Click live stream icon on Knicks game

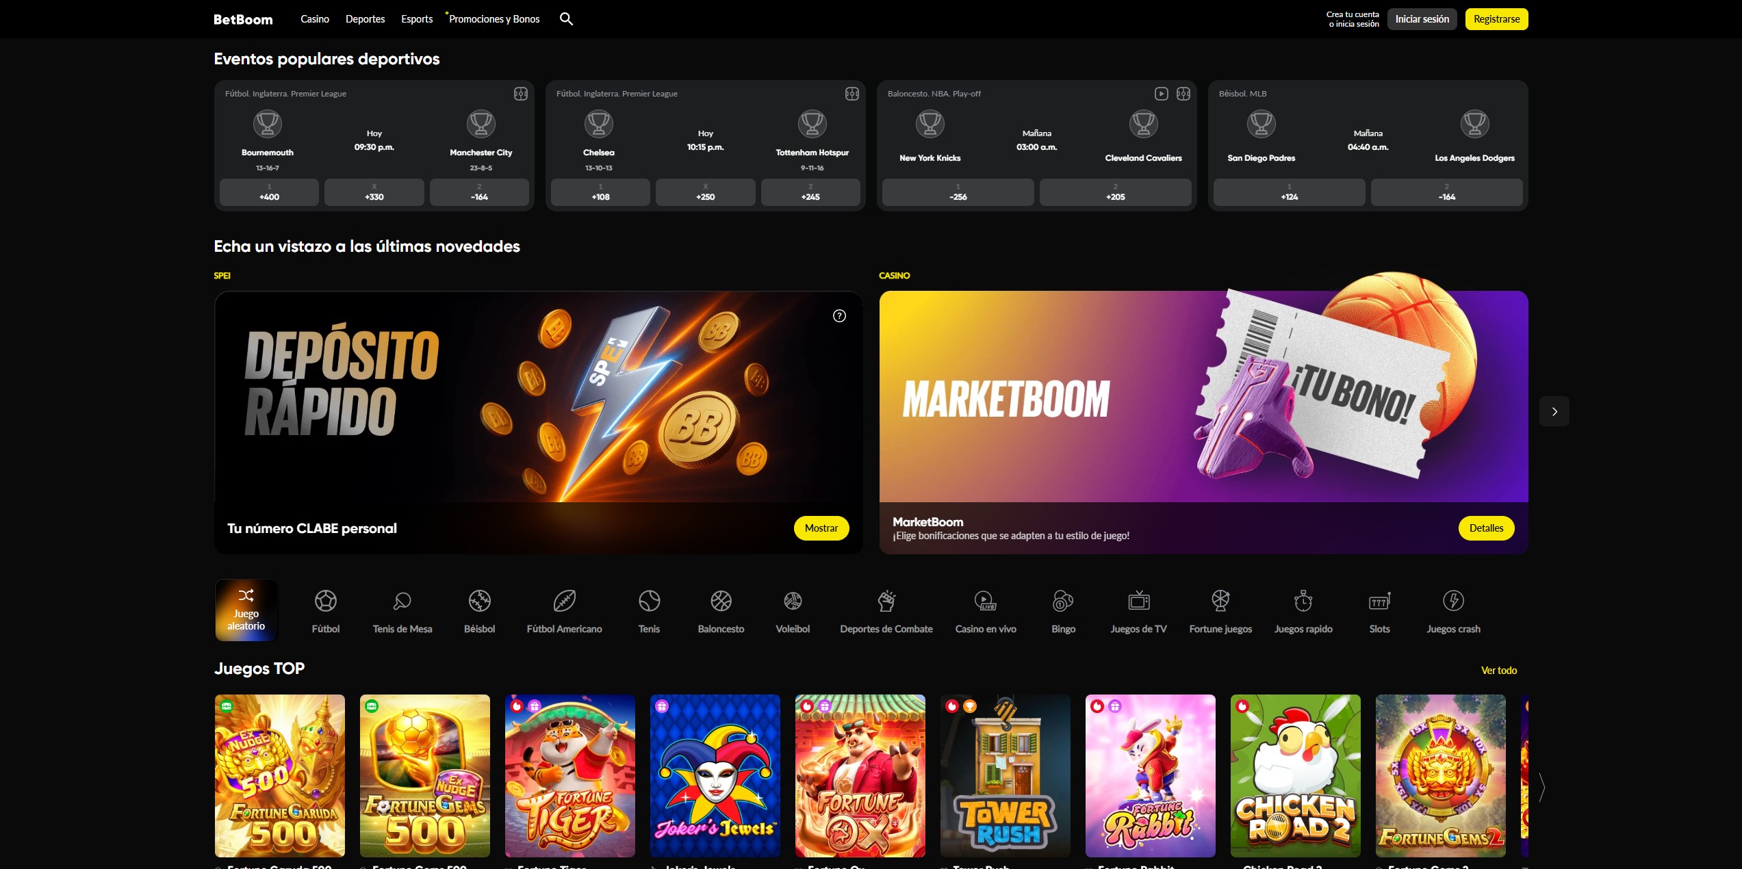(1162, 94)
